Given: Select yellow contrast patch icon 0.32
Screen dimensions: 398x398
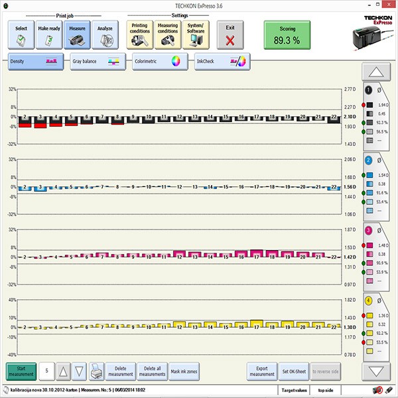Looking at the screenshot, I should [370, 324].
